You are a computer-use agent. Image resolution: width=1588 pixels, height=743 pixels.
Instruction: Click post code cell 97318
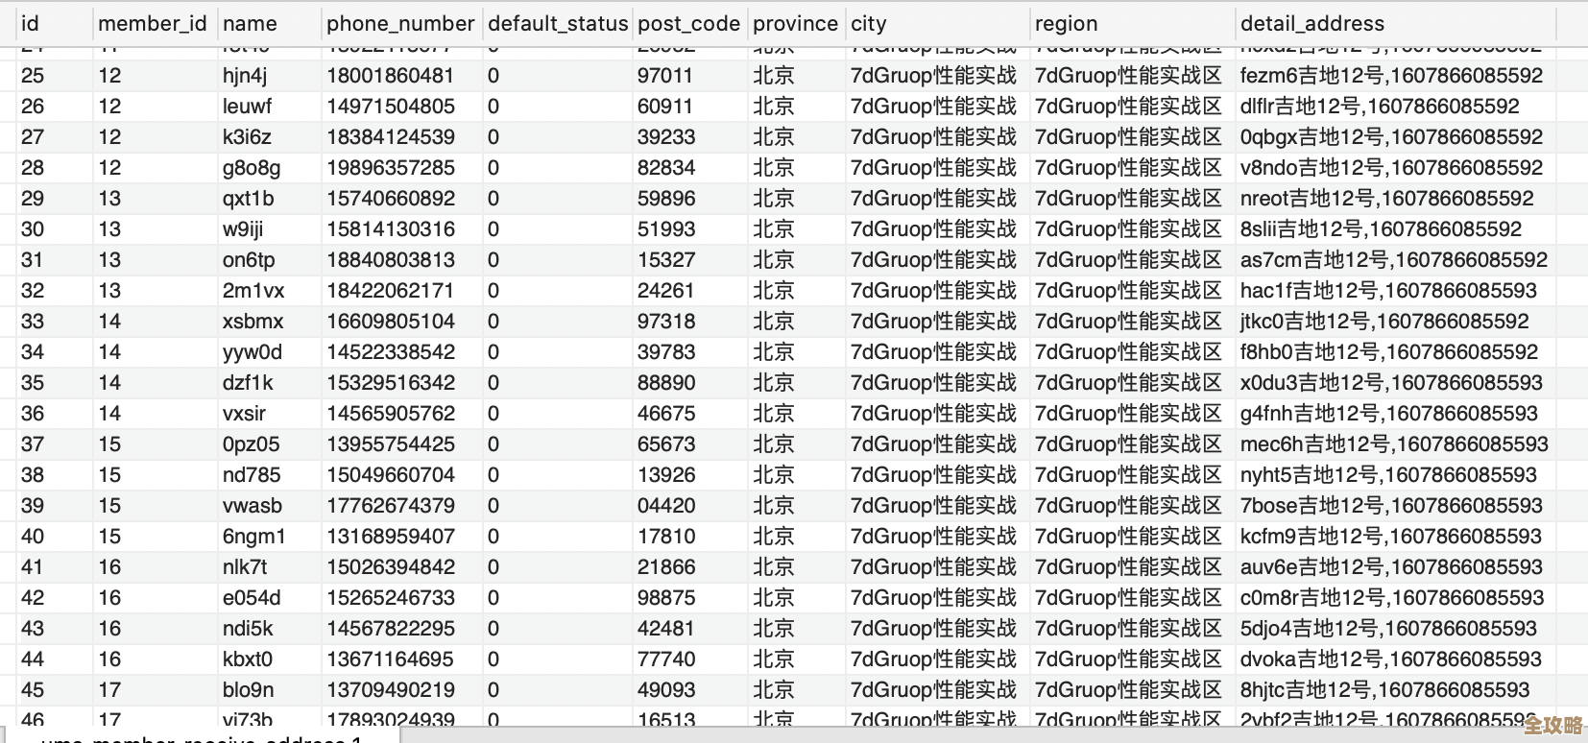pos(666,322)
